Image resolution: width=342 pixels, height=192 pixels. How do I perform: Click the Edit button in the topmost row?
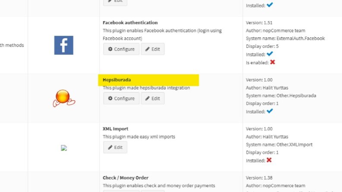click(115, 2)
